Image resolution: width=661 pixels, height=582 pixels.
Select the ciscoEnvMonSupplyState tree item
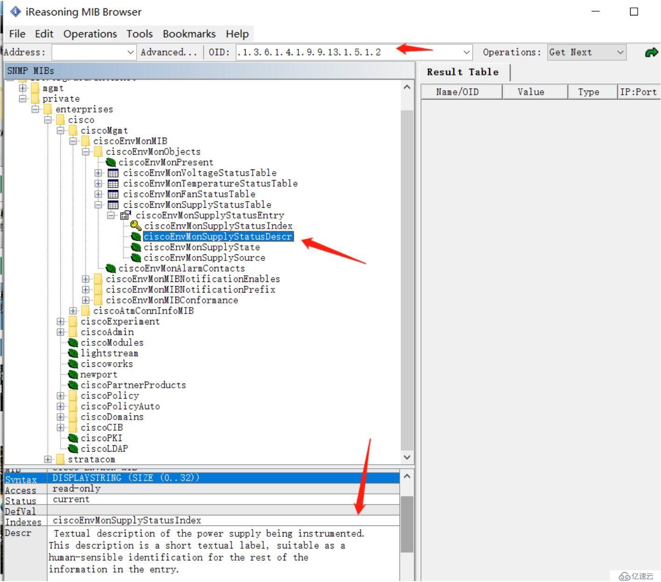click(x=202, y=247)
